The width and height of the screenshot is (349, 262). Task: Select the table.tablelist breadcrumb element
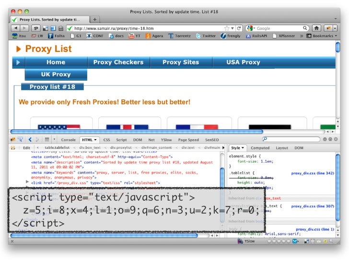pyautogui.click(x=57, y=147)
